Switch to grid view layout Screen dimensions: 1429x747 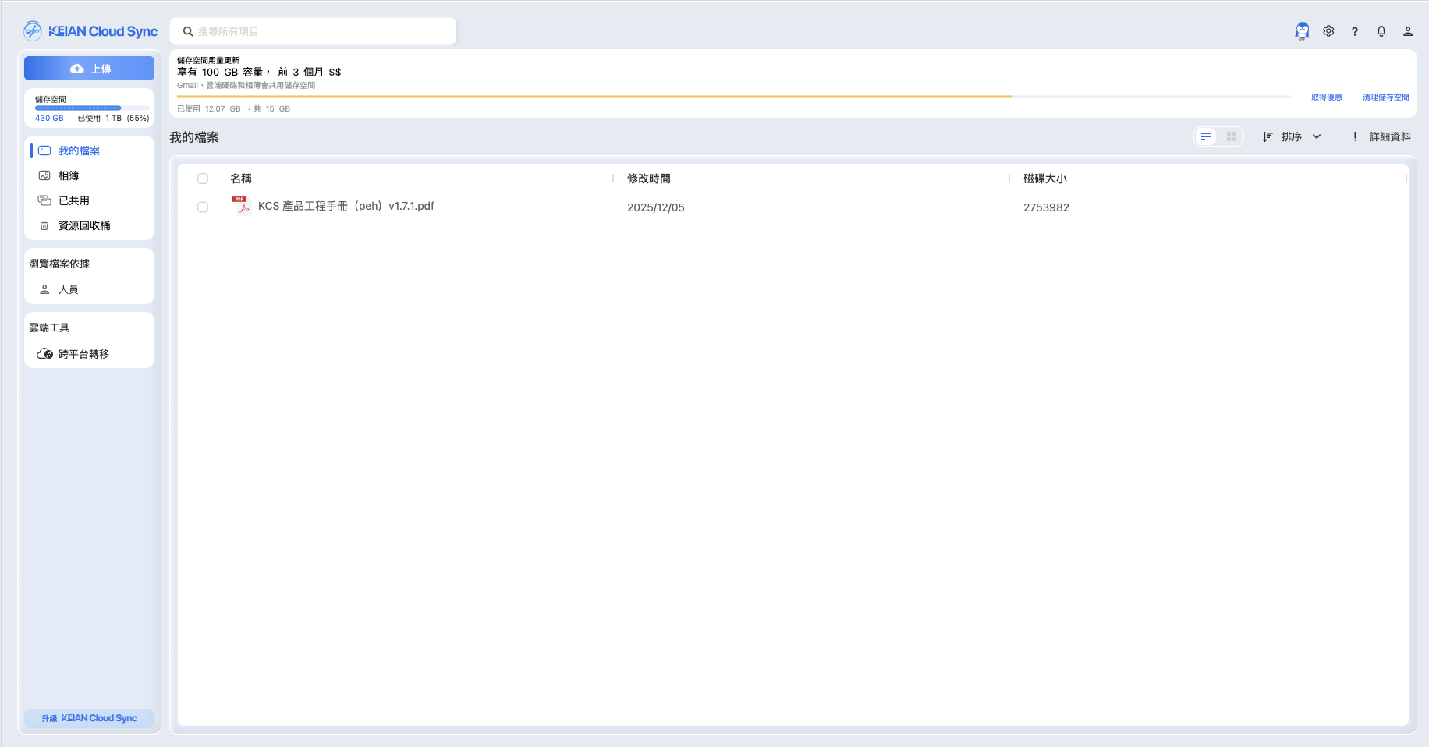1232,136
